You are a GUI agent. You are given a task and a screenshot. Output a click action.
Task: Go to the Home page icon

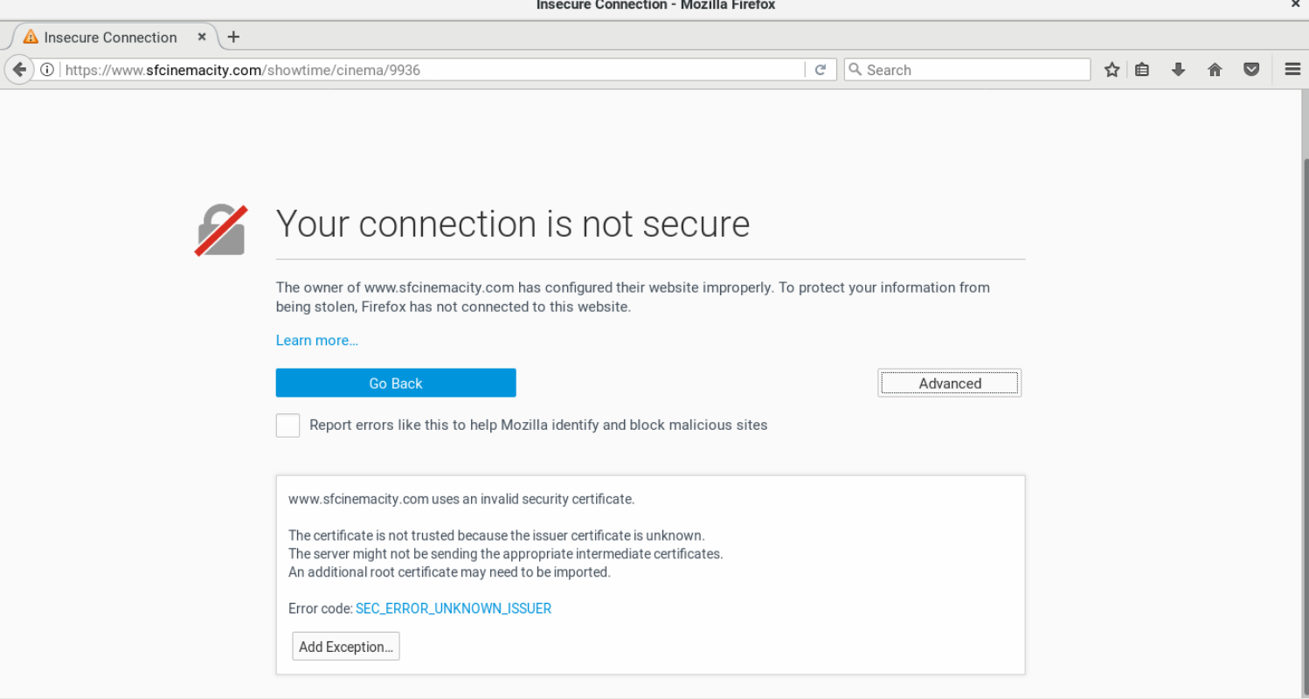pyautogui.click(x=1215, y=70)
